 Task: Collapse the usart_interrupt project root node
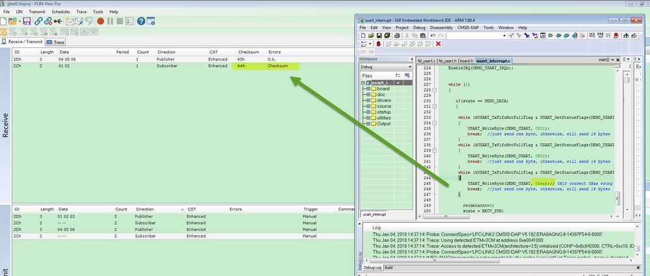point(363,82)
